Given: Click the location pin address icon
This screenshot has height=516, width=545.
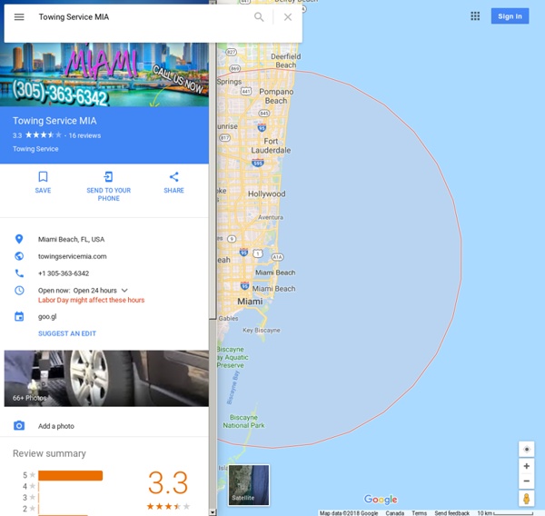Looking at the screenshot, I should pyautogui.click(x=19, y=239).
